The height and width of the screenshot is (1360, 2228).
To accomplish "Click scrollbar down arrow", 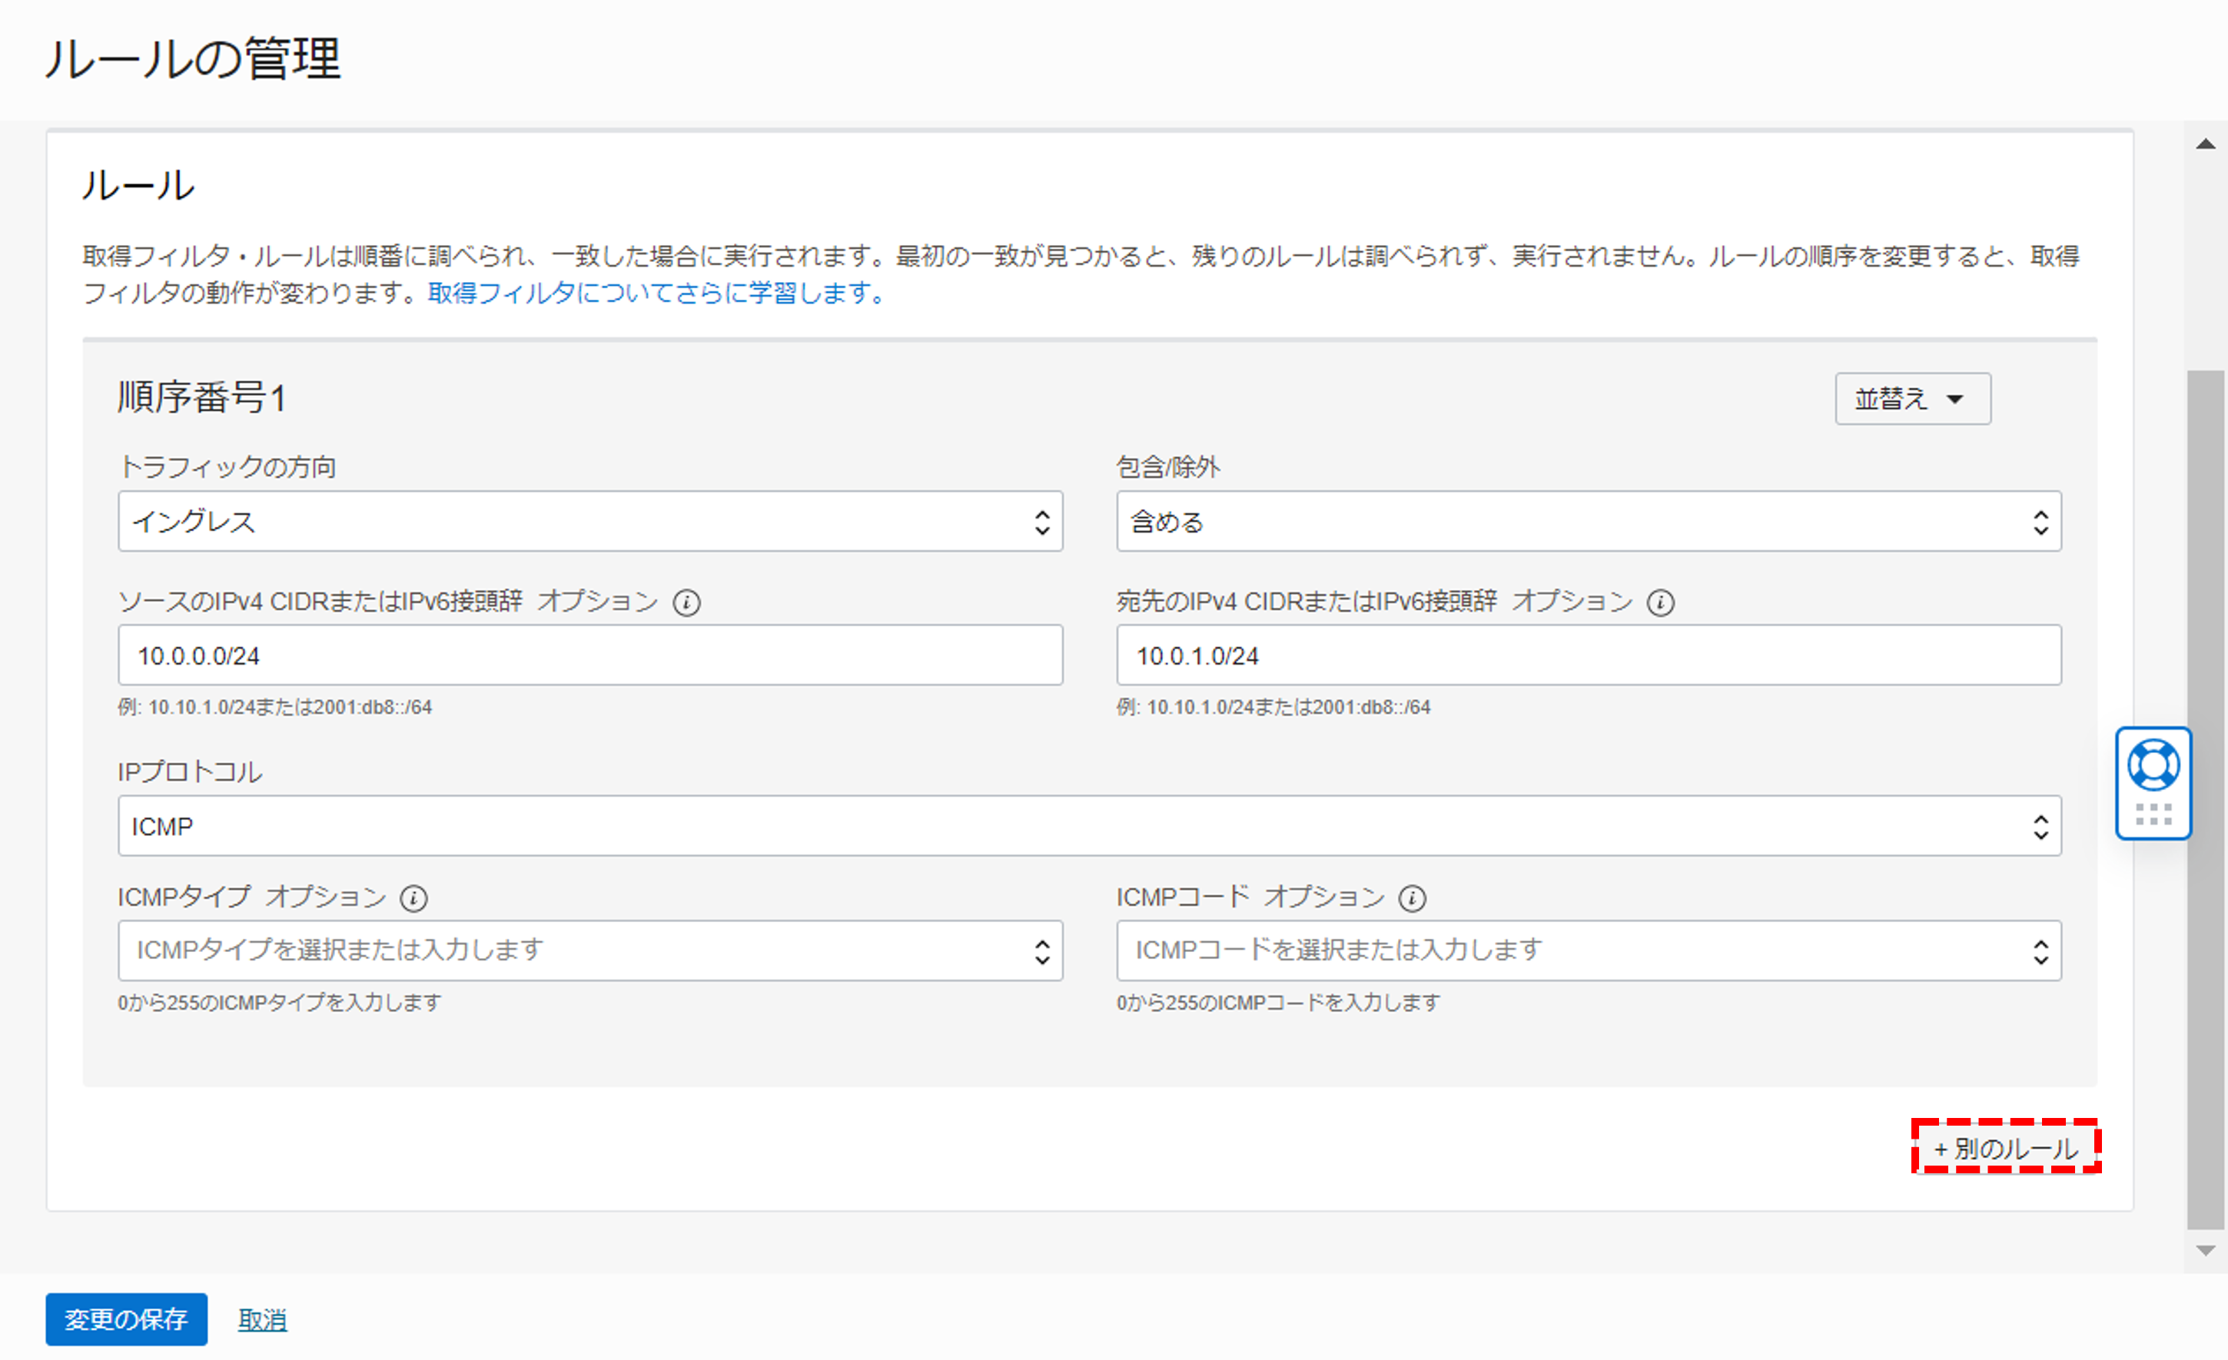I will [x=2206, y=1251].
